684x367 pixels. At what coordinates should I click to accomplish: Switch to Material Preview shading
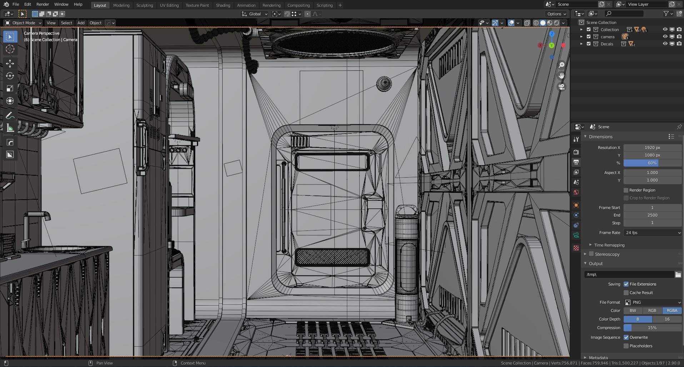[550, 23]
